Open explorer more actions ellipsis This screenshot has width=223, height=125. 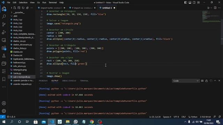[32, 8]
